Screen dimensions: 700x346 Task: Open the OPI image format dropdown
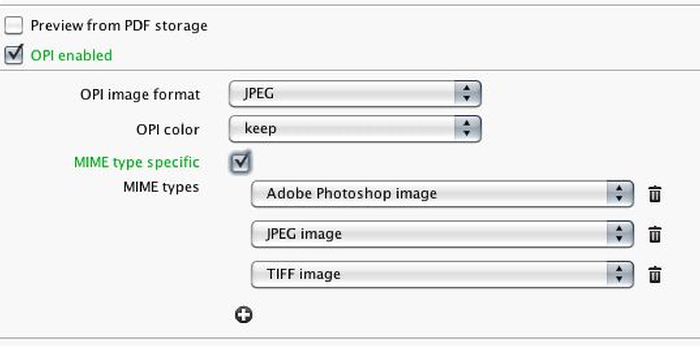pyautogui.click(x=354, y=93)
